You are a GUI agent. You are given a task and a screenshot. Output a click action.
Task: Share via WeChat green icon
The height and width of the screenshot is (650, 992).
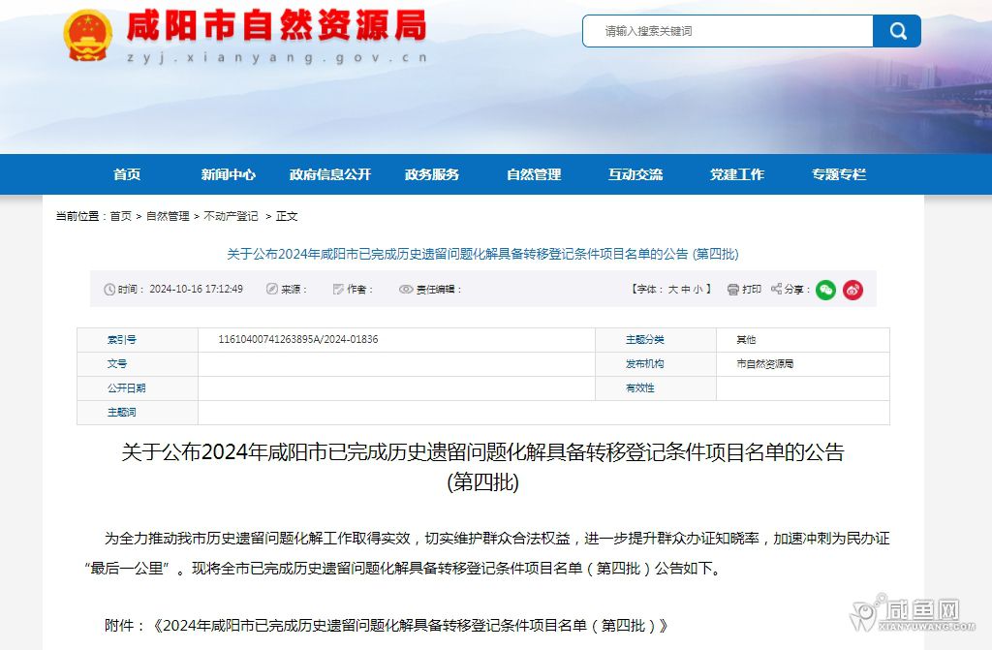click(825, 290)
